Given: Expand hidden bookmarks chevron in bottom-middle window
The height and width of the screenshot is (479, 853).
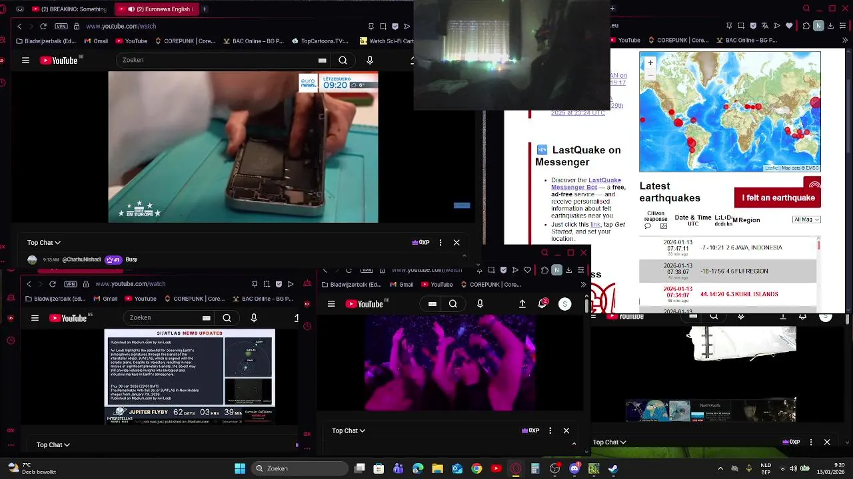Looking at the screenshot, I should [x=583, y=285].
